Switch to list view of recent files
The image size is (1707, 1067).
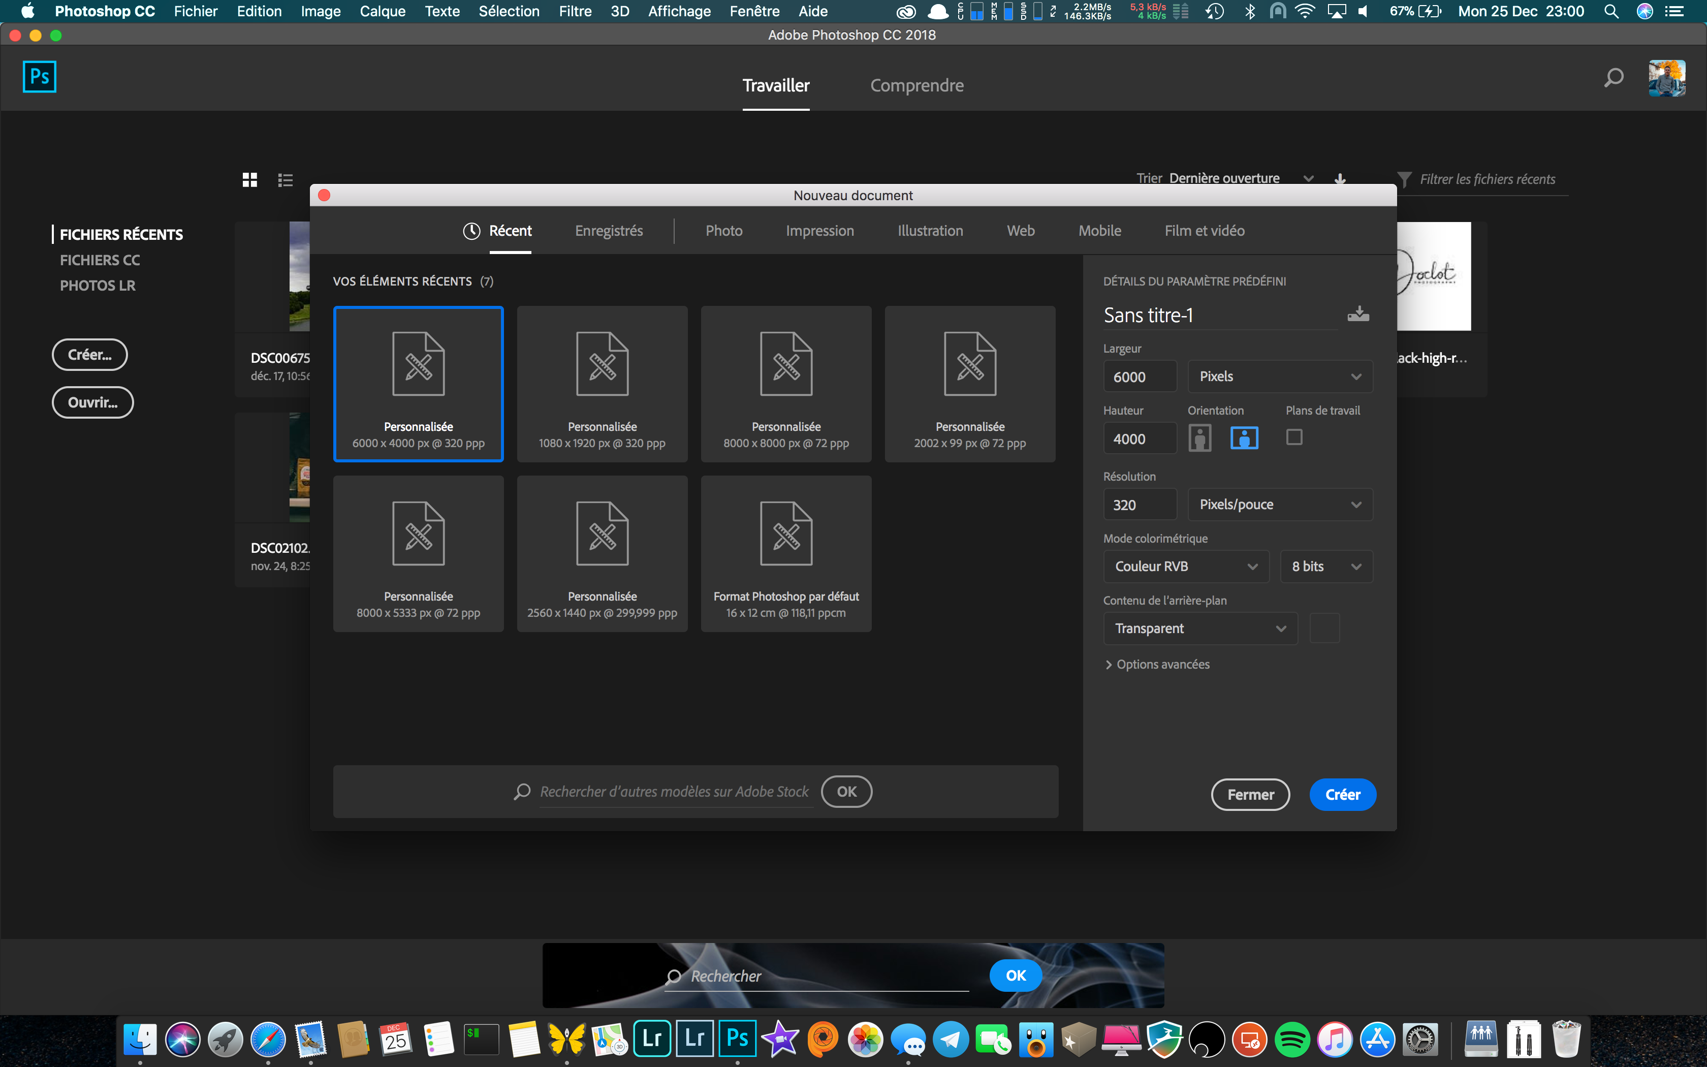285,180
